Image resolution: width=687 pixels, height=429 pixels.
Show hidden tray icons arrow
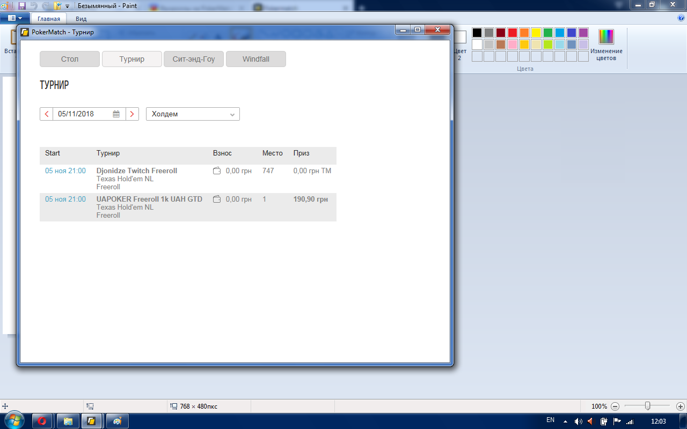tap(565, 421)
